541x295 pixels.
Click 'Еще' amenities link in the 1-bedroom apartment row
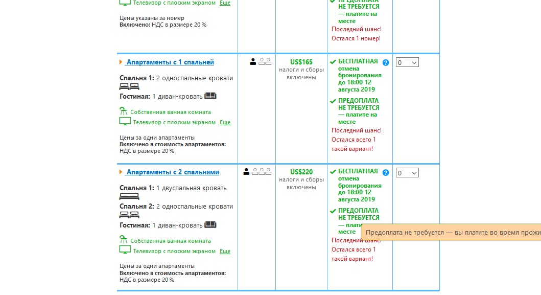click(225, 122)
